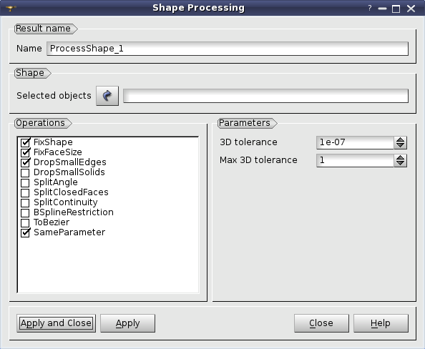
Task: Click the Apply and Close button
Action: pyautogui.click(x=56, y=323)
